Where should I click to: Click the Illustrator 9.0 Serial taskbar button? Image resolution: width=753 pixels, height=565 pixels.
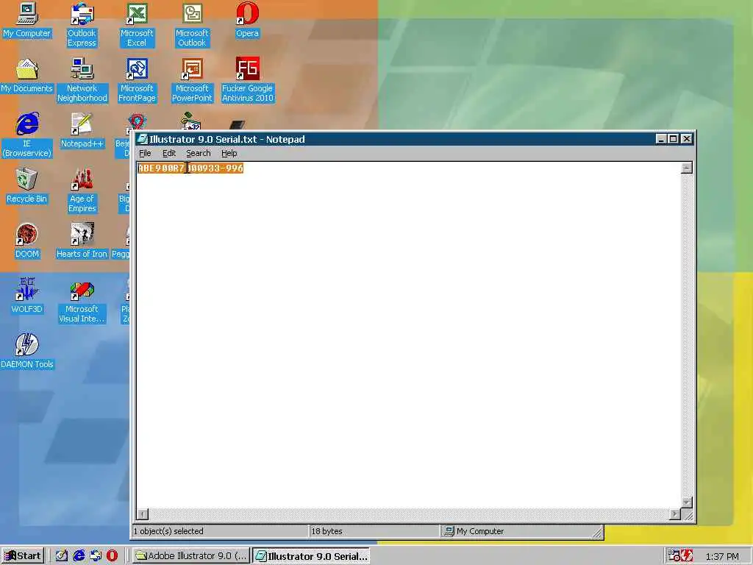[x=311, y=556]
